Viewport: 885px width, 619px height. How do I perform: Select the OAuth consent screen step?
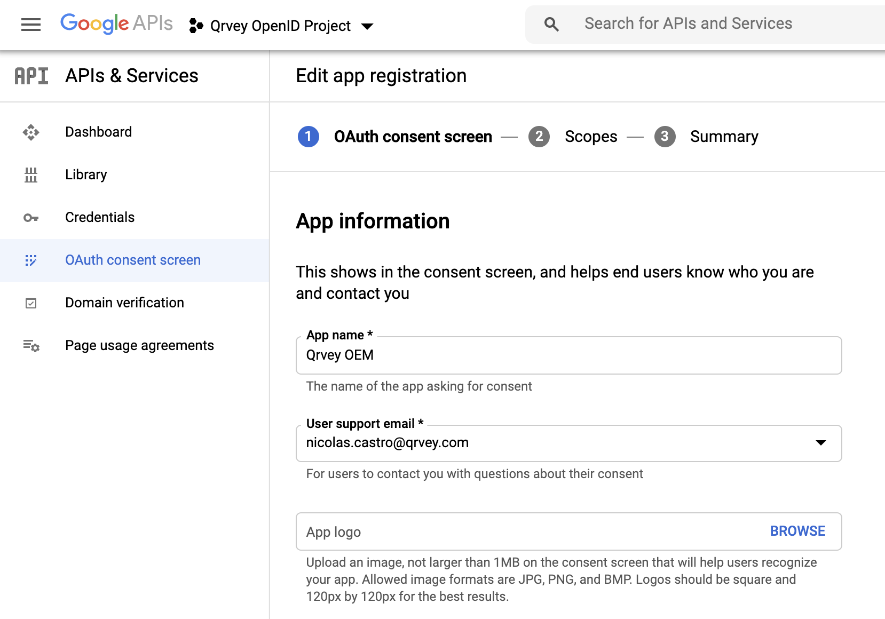pos(413,137)
